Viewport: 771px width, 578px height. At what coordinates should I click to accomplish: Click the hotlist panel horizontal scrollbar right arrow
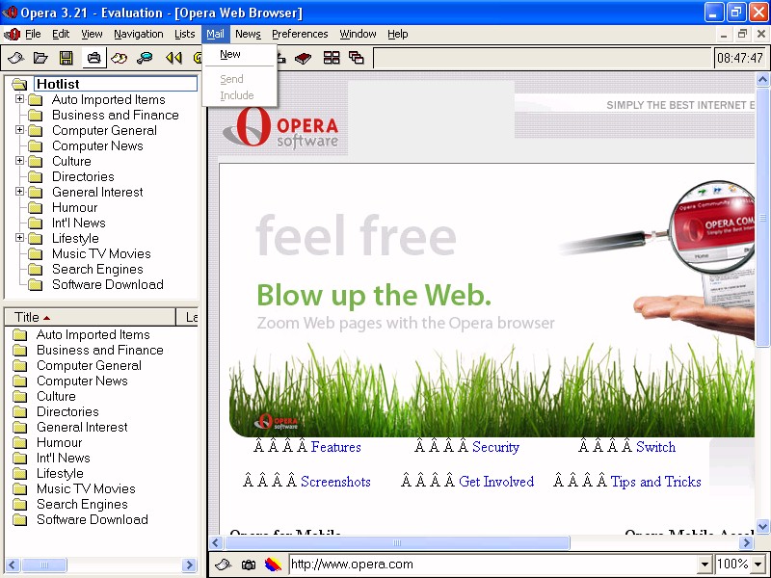(189, 565)
